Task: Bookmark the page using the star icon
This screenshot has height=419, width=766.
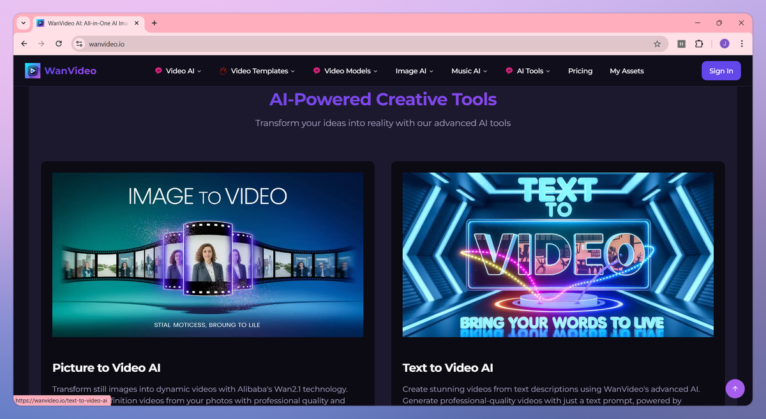Action: [x=657, y=43]
